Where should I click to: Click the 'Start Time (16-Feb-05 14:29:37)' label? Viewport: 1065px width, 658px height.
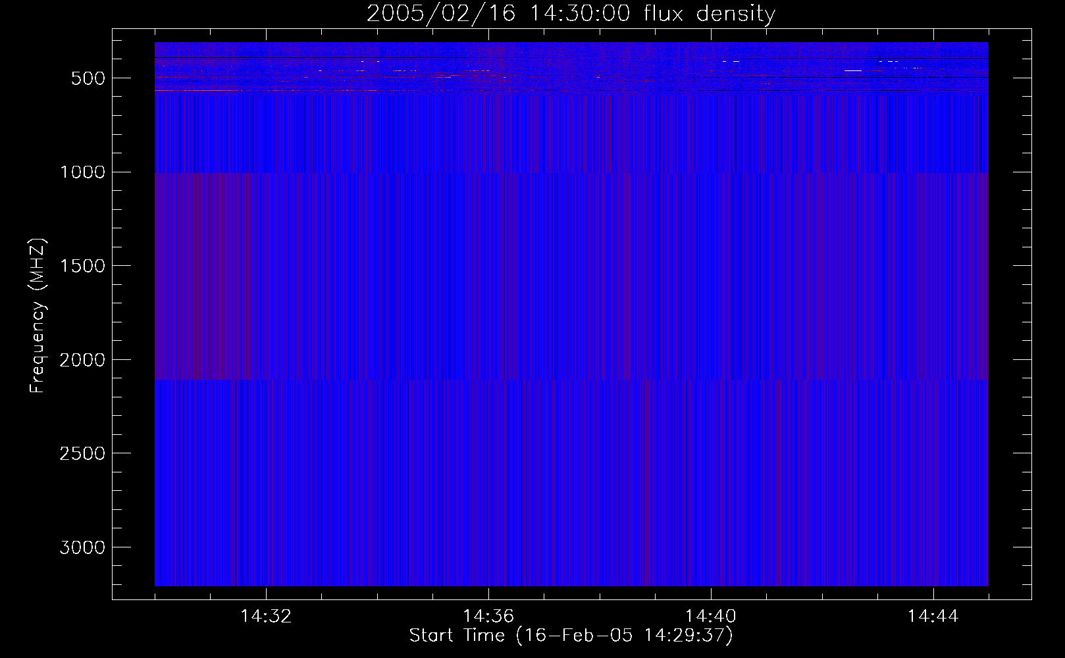[x=571, y=636]
